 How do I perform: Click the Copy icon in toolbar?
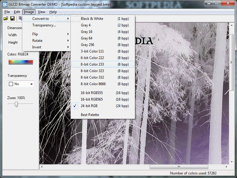coord(20,18)
